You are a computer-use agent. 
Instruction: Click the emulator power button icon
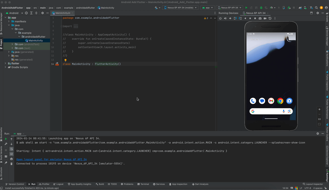(220, 18)
